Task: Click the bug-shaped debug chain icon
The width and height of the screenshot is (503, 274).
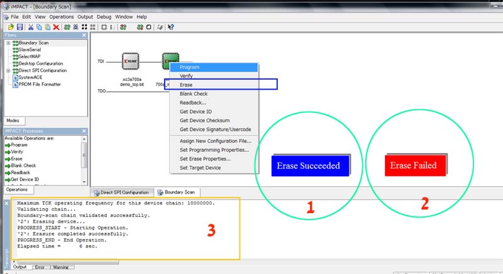Action: click(75, 27)
